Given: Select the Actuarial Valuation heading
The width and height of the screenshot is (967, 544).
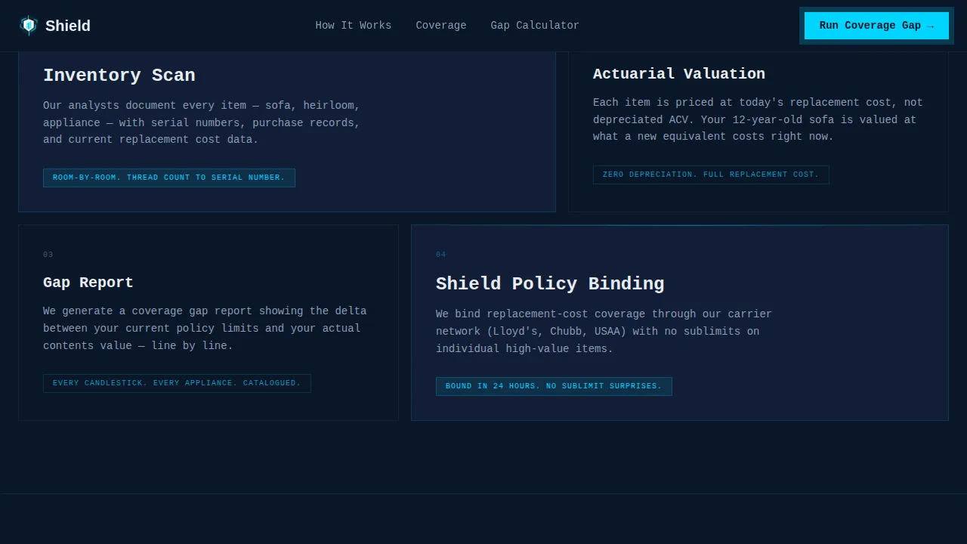Looking at the screenshot, I should tap(679, 74).
